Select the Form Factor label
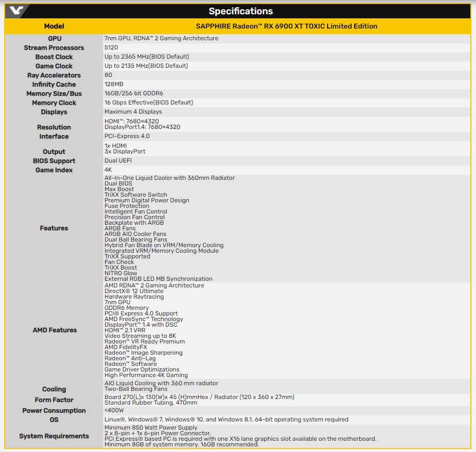The image size is (476, 452). (x=54, y=400)
